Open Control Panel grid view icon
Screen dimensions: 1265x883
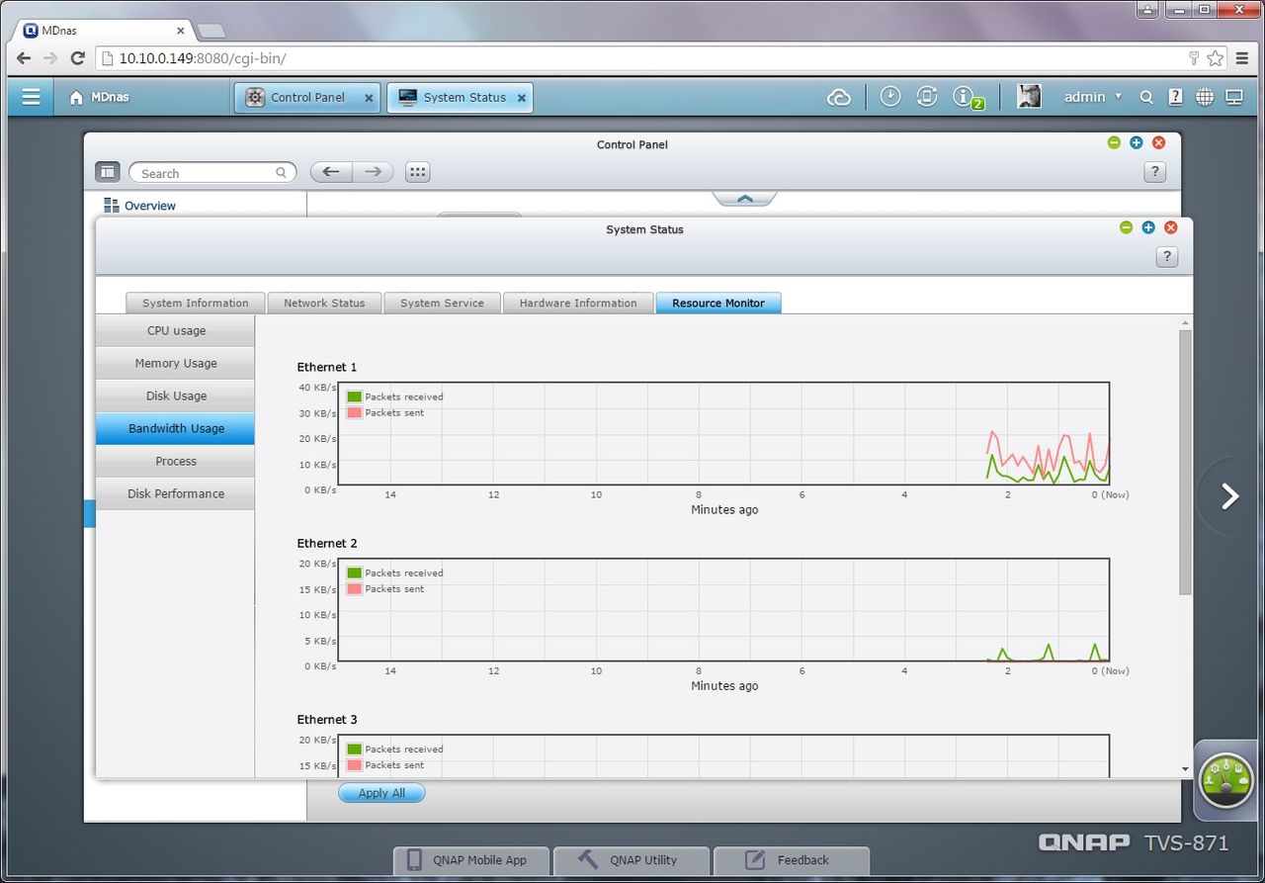tap(417, 172)
